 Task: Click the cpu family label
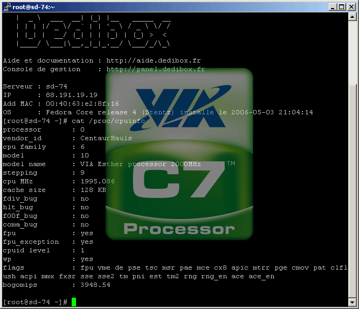tap(24, 147)
